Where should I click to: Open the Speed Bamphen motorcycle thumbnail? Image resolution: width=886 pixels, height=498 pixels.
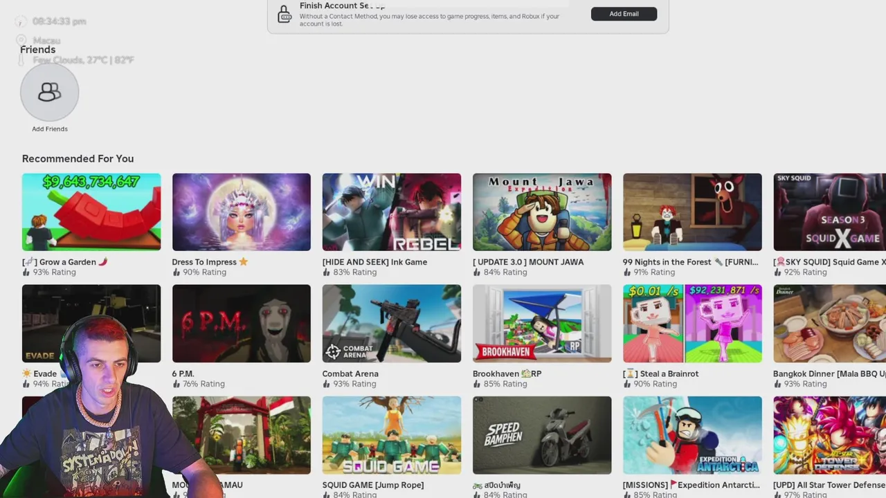coord(542,435)
